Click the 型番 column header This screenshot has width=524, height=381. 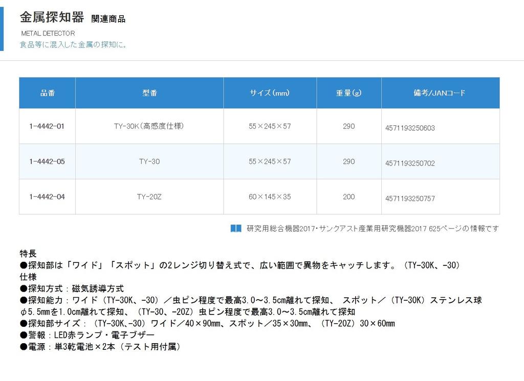pyautogui.click(x=149, y=93)
